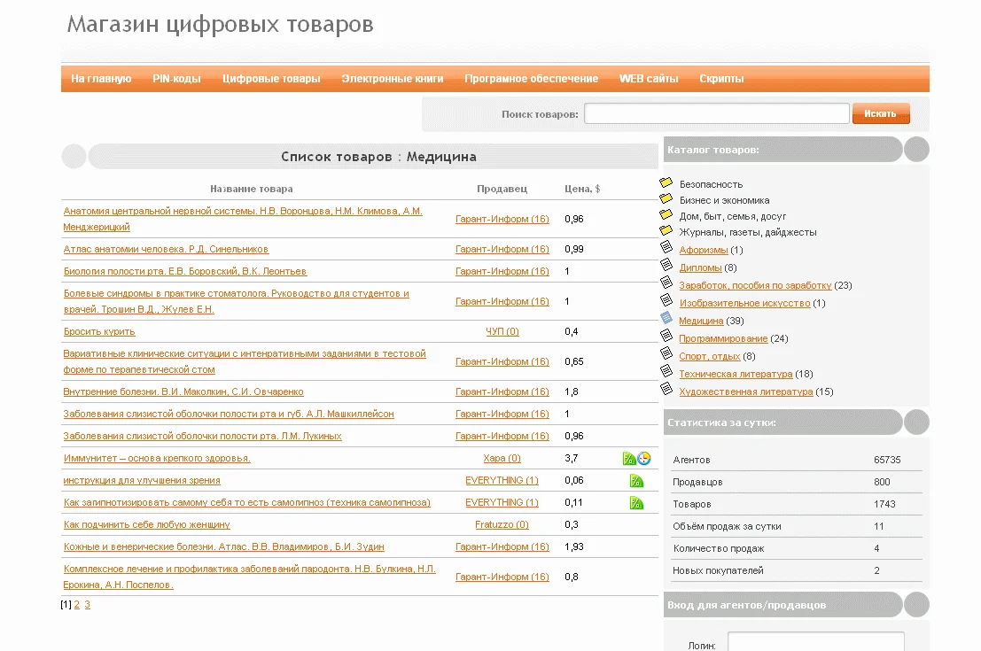Open the Бросить курить product link
Viewport: 981px width, 651px height.
99,331
